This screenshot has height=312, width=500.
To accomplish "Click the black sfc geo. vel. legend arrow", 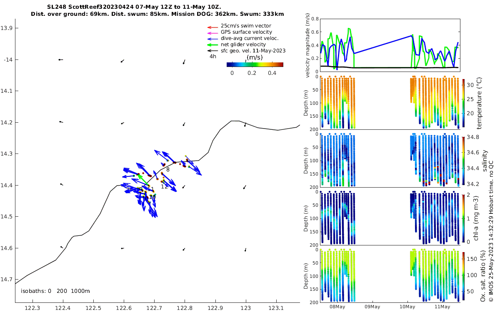I will (213, 51).
